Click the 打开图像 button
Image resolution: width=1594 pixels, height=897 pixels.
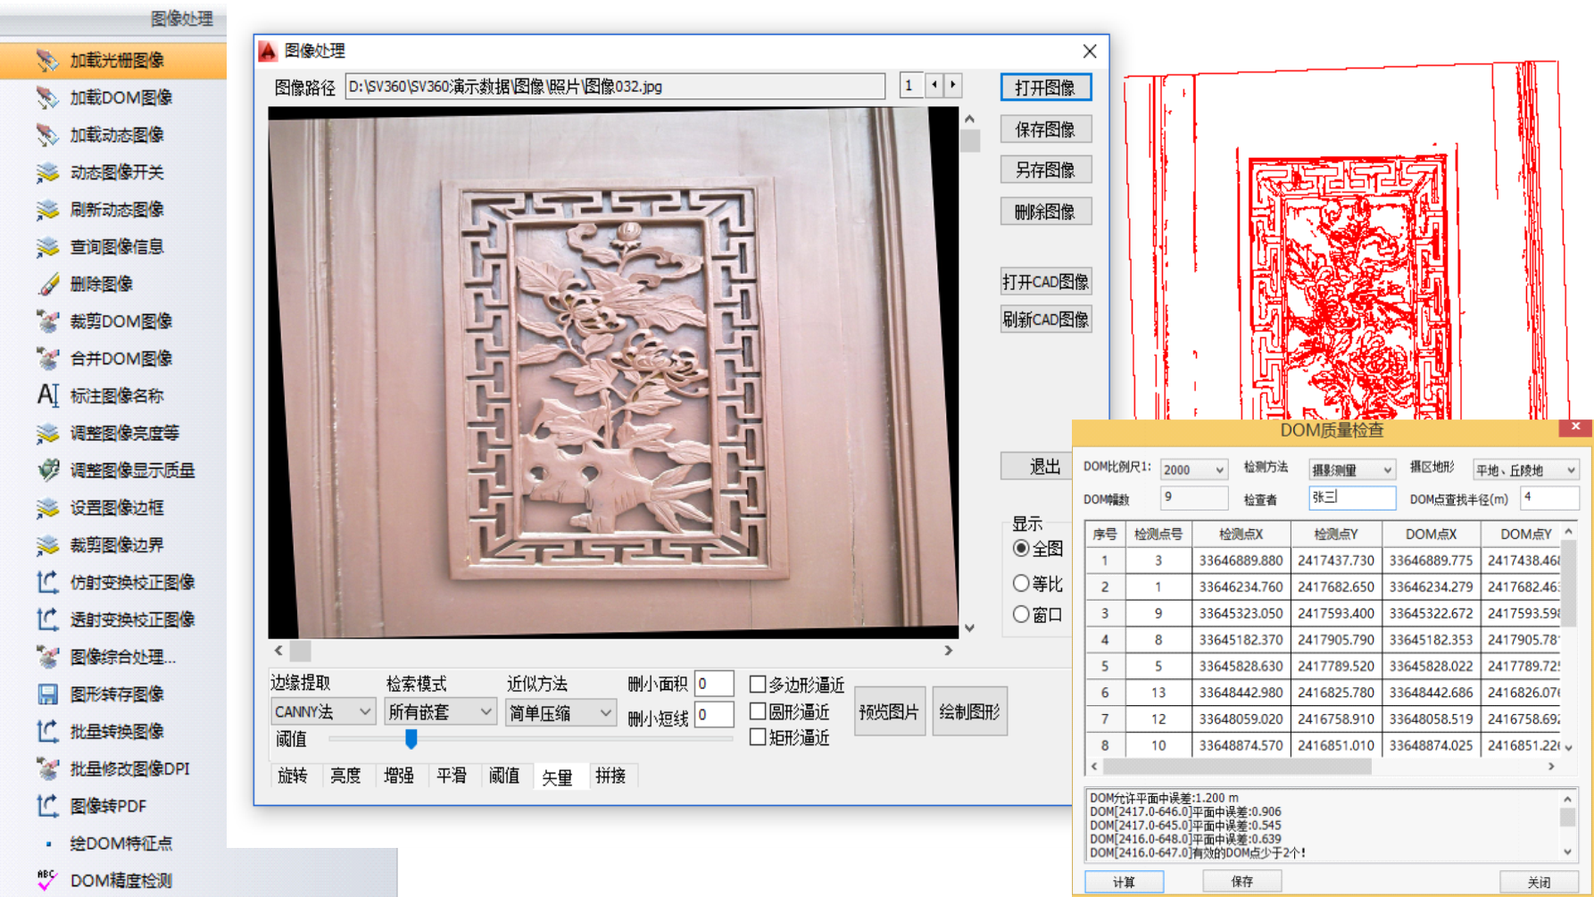pyautogui.click(x=1045, y=87)
